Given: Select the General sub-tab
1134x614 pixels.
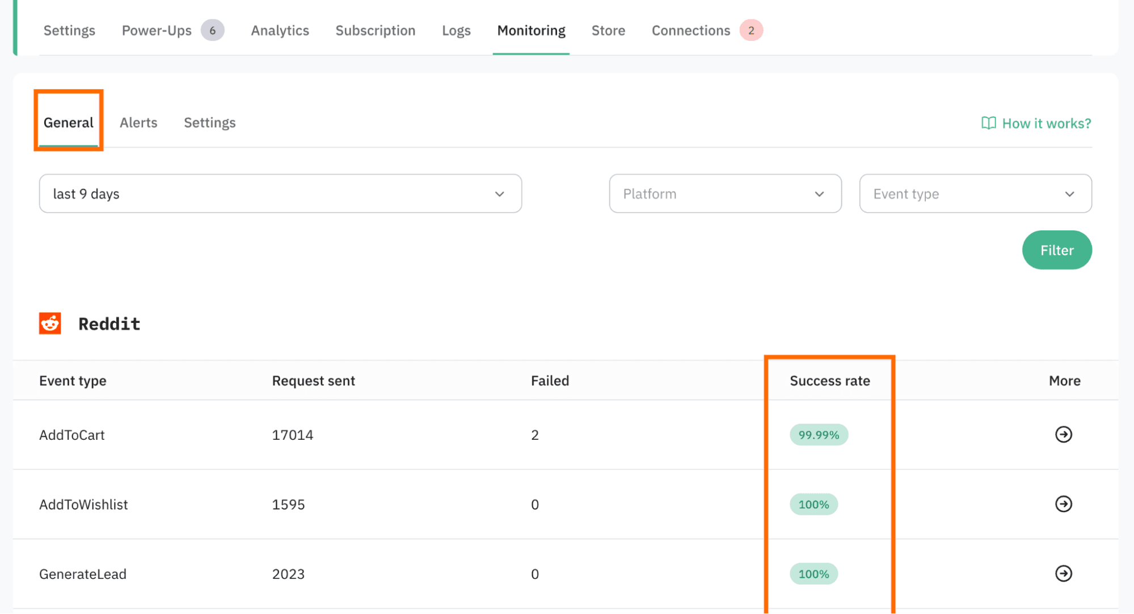Looking at the screenshot, I should coord(68,123).
